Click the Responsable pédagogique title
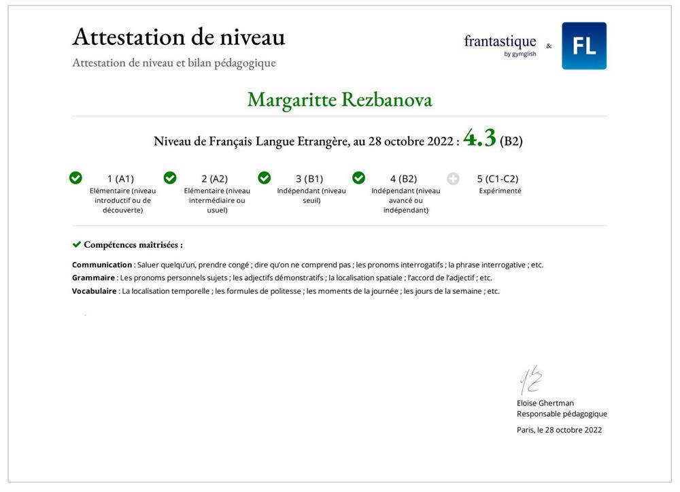The image size is (680, 492). tap(562, 414)
